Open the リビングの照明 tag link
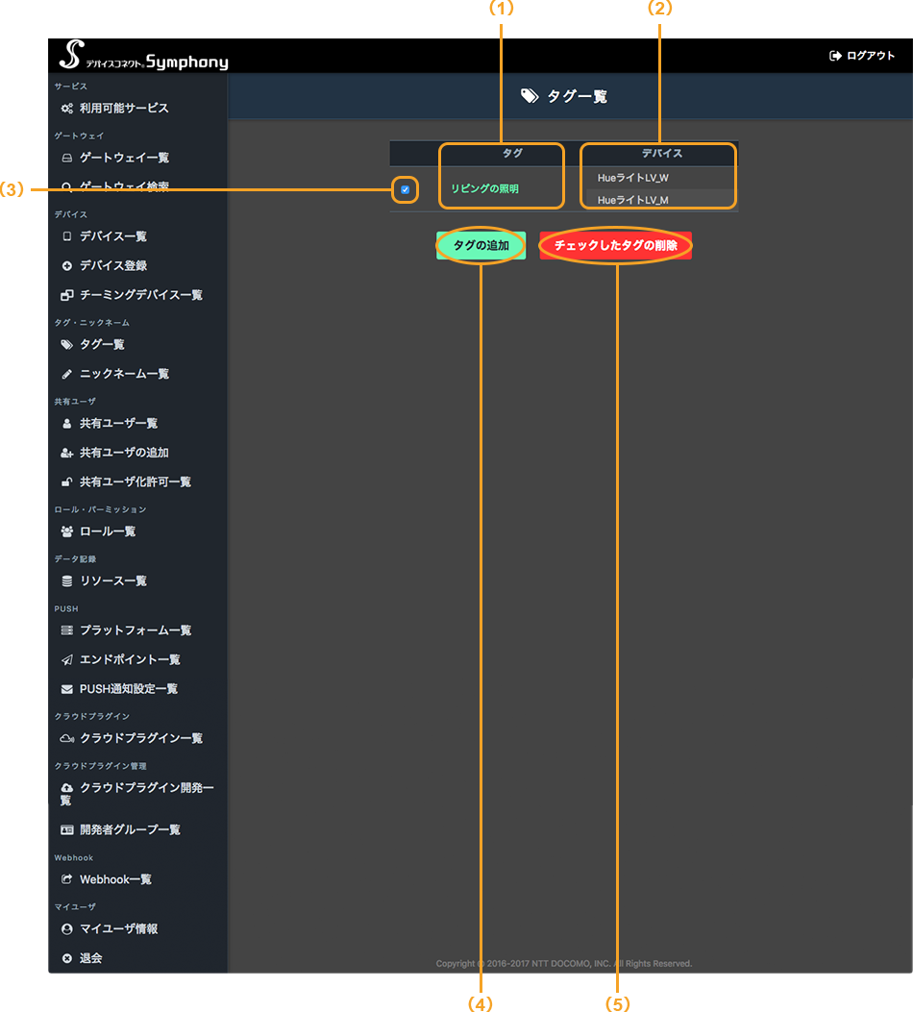This screenshot has height=1012, width=913. [484, 188]
